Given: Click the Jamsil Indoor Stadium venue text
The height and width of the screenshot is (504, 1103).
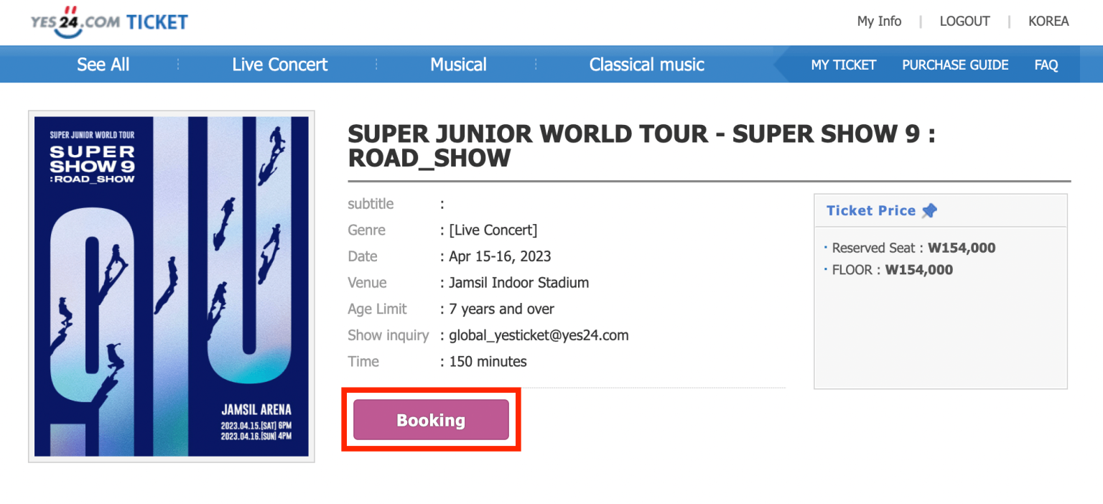Looking at the screenshot, I should 518,283.
